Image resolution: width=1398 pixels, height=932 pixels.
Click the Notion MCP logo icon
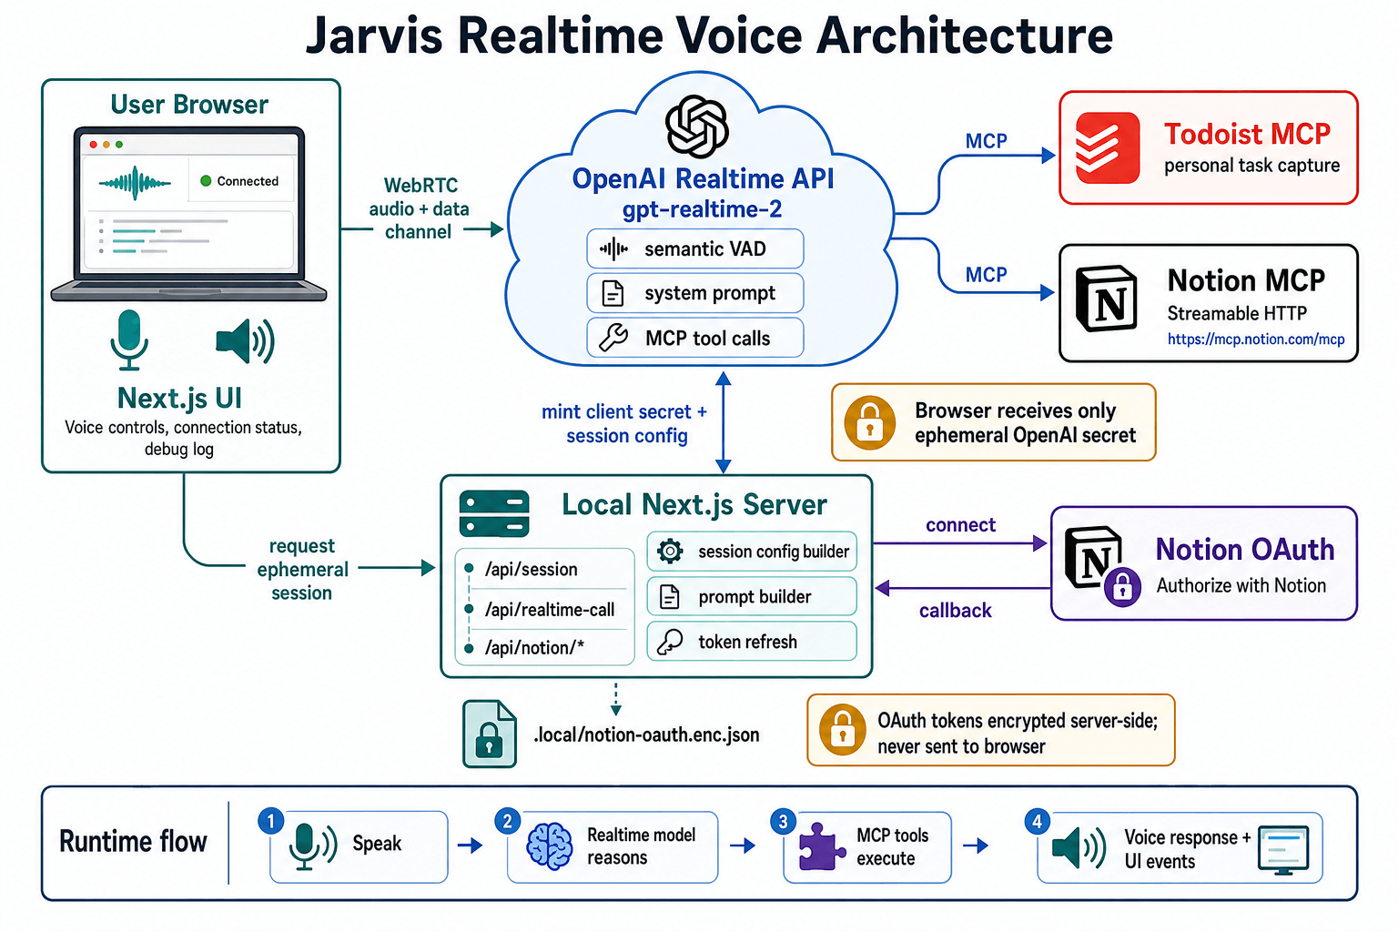click(x=1107, y=299)
